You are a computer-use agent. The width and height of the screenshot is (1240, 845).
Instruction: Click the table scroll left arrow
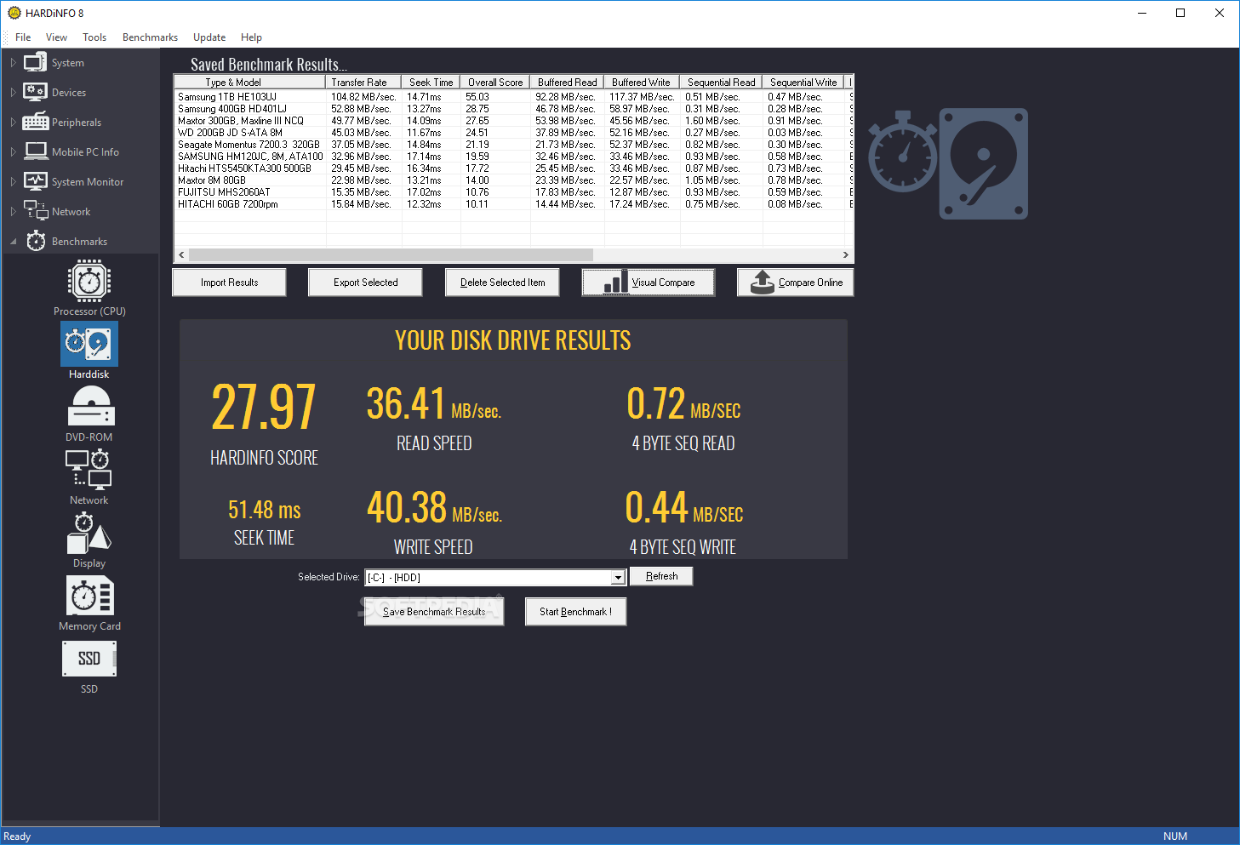[181, 254]
